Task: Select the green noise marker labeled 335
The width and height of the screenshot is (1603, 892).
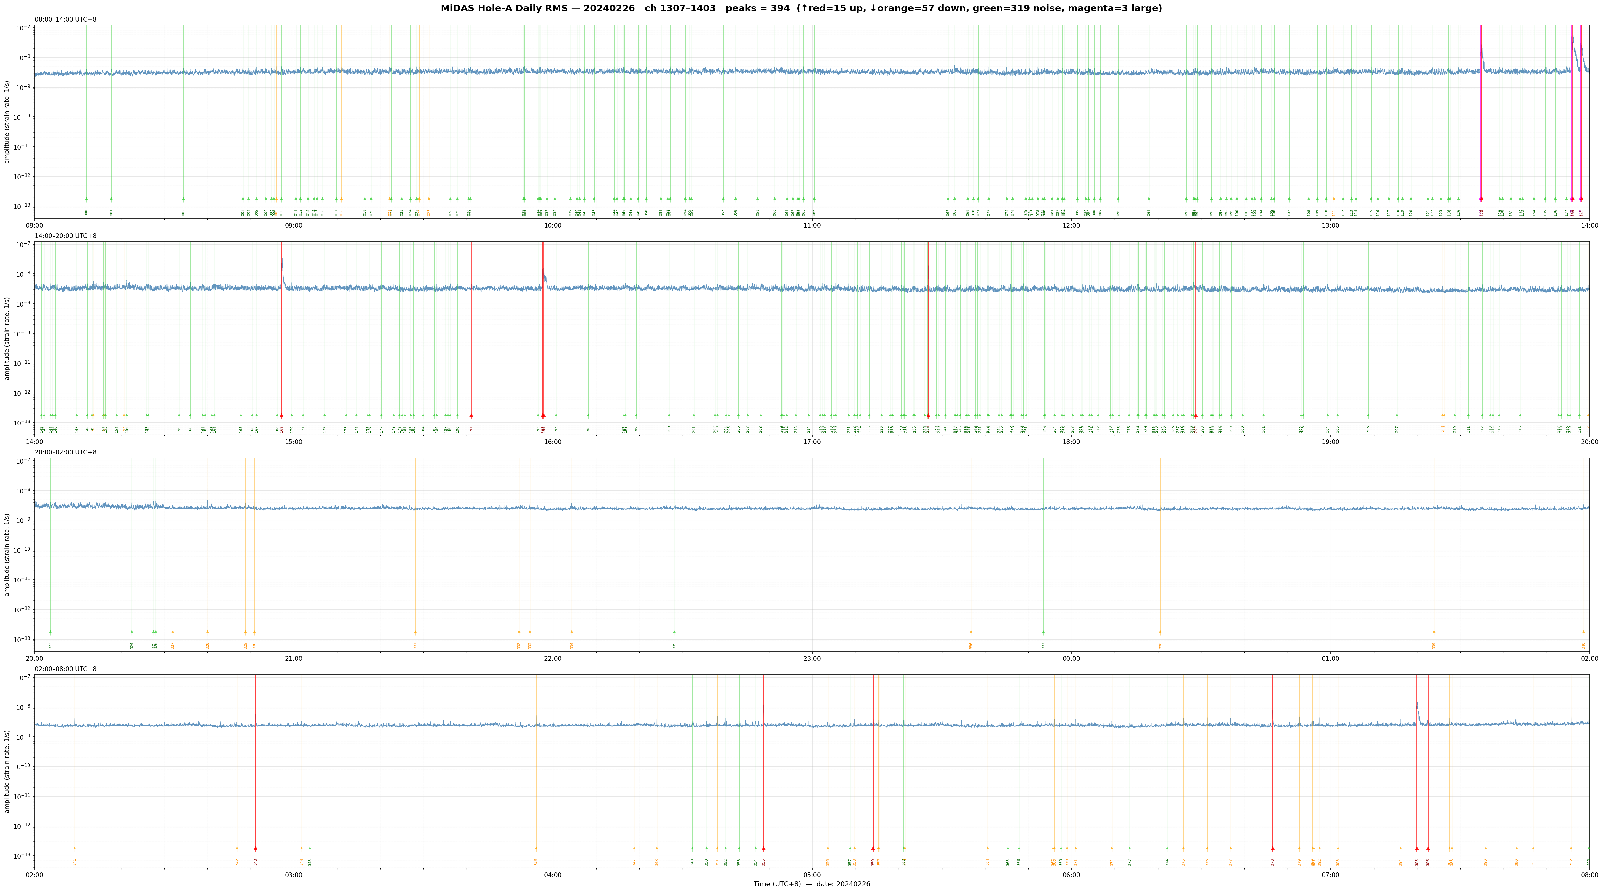Action: coord(674,632)
